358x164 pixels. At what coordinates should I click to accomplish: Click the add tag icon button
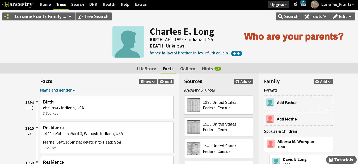237,53
